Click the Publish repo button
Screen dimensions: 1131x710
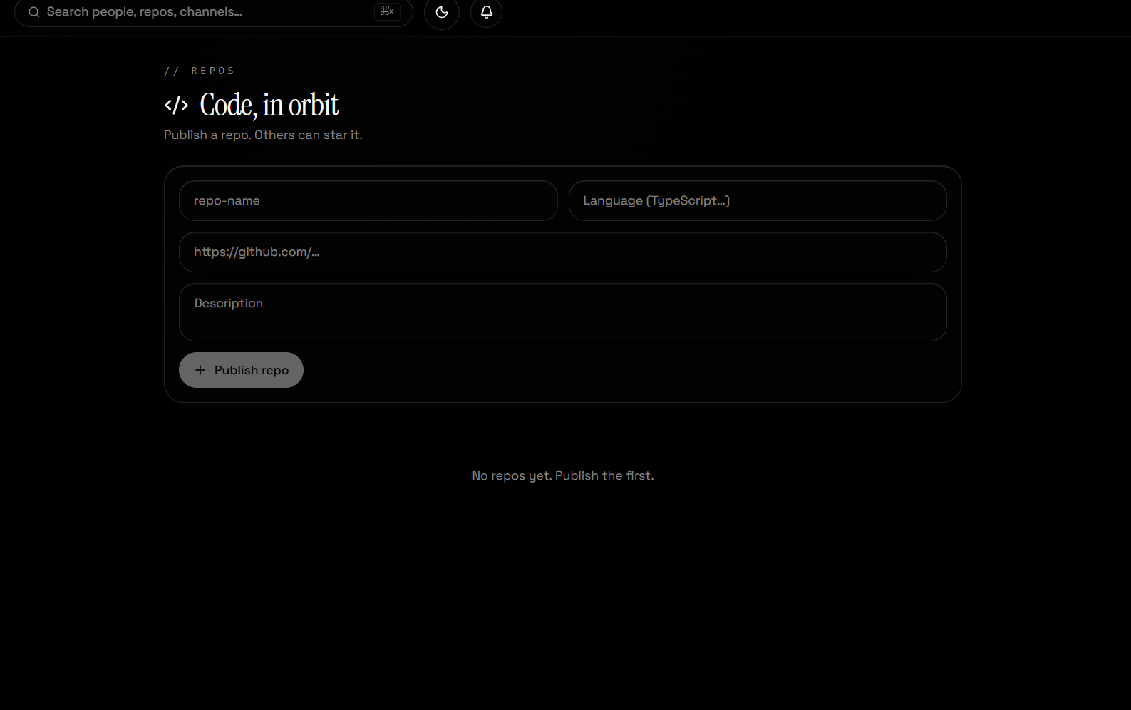click(x=241, y=370)
